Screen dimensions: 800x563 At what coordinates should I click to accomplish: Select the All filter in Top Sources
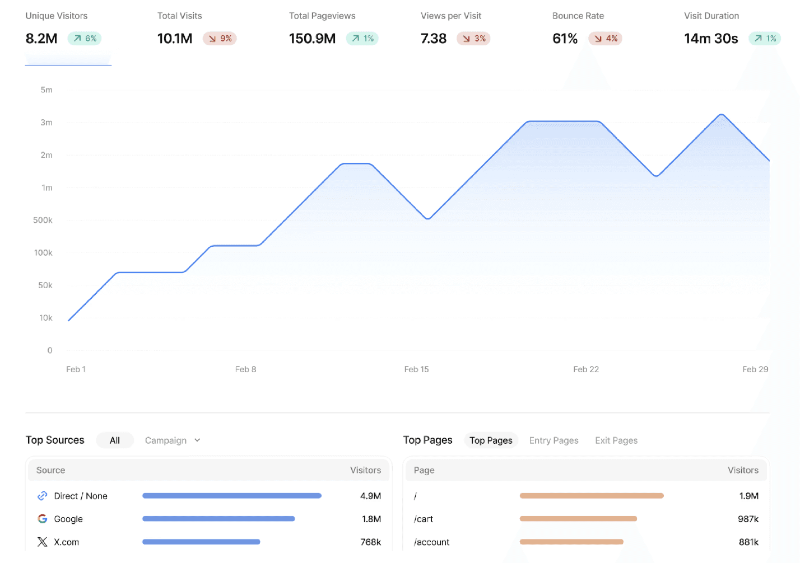tap(115, 440)
